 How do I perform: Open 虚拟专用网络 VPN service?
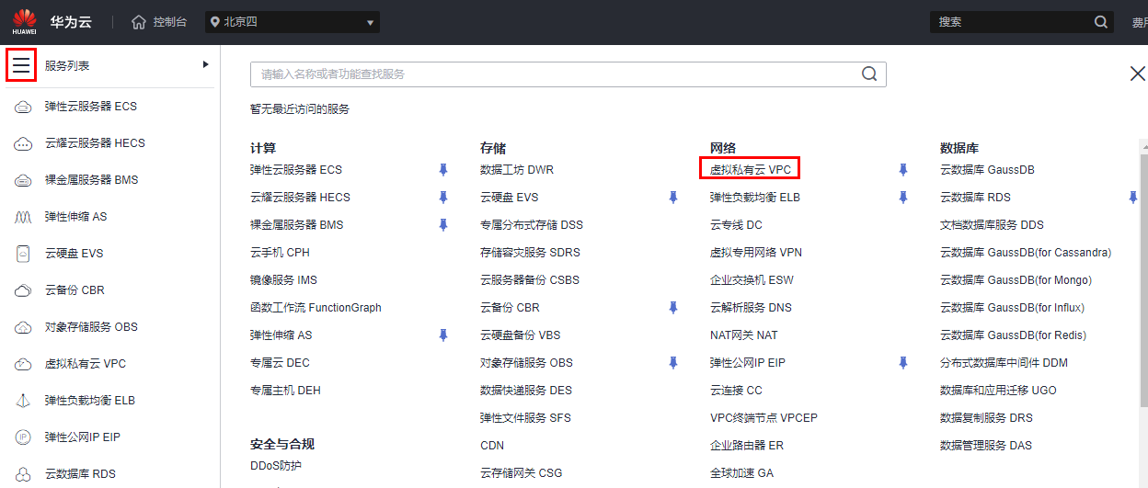(756, 253)
